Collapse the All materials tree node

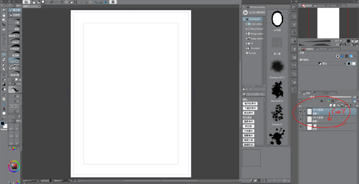click(x=244, y=19)
